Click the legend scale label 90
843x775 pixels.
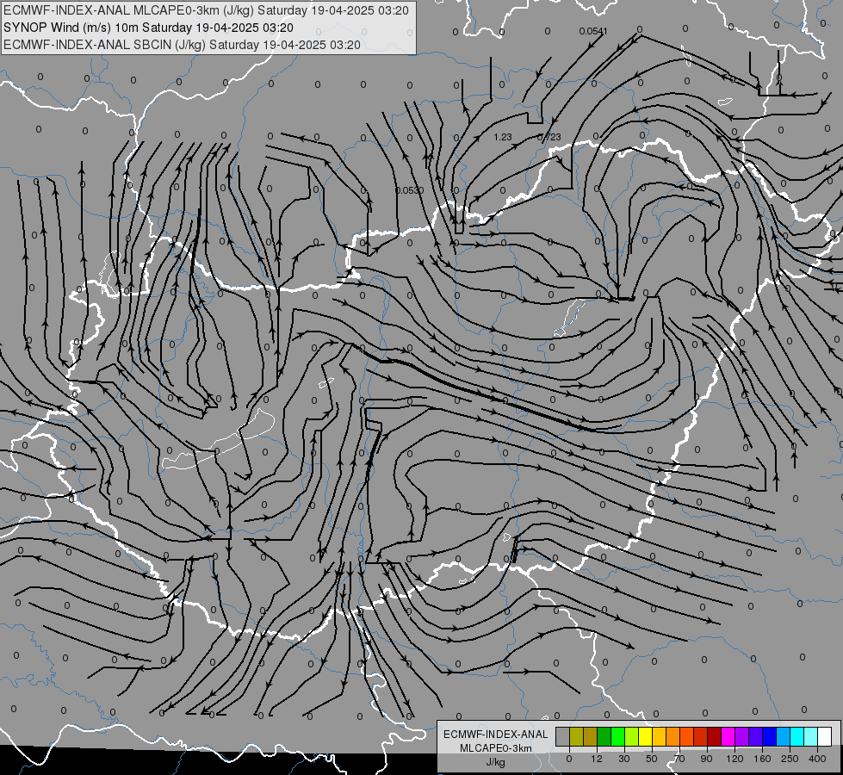[x=706, y=759]
